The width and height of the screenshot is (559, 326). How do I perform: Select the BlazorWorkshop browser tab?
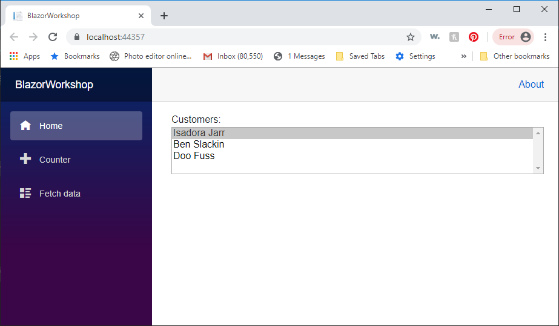point(78,16)
